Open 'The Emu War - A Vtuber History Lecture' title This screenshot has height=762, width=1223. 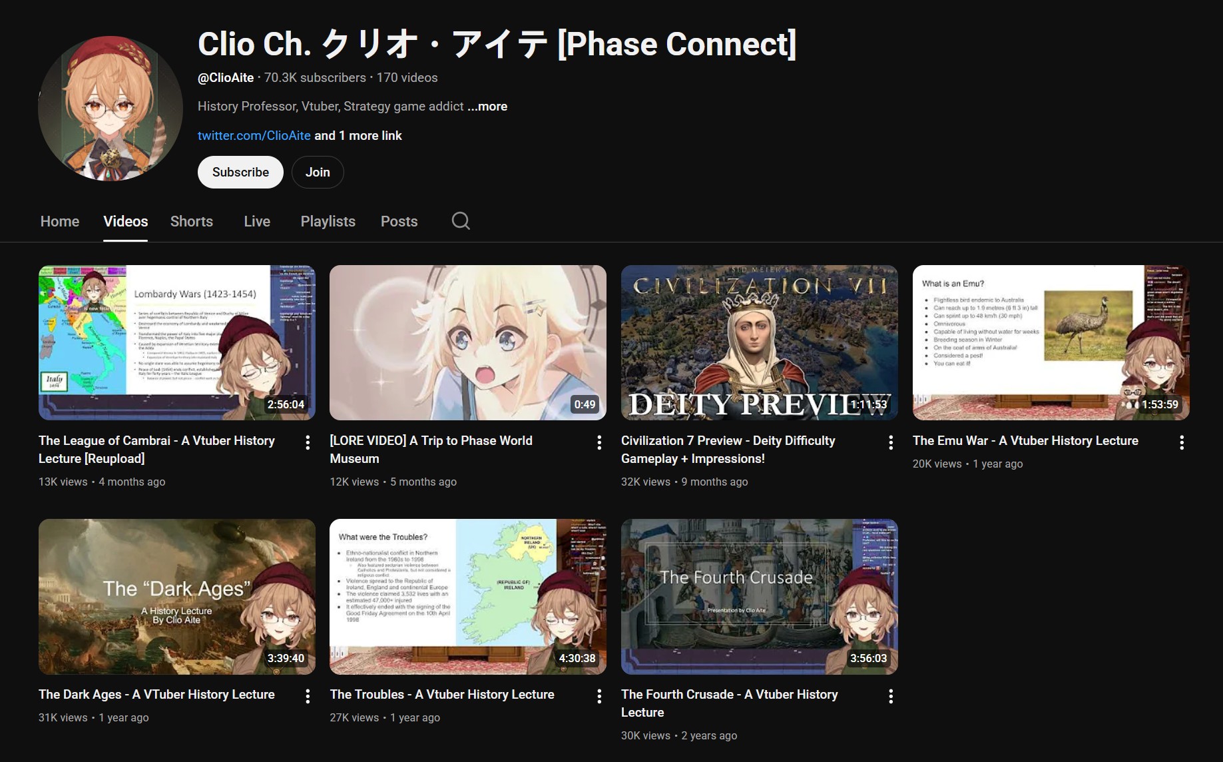point(1025,441)
